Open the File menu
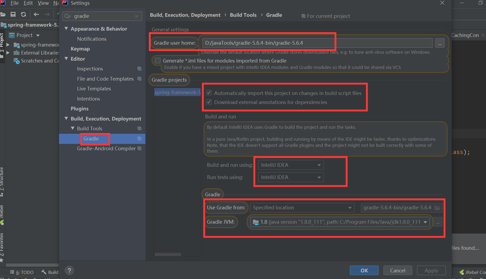 point(14,3)
